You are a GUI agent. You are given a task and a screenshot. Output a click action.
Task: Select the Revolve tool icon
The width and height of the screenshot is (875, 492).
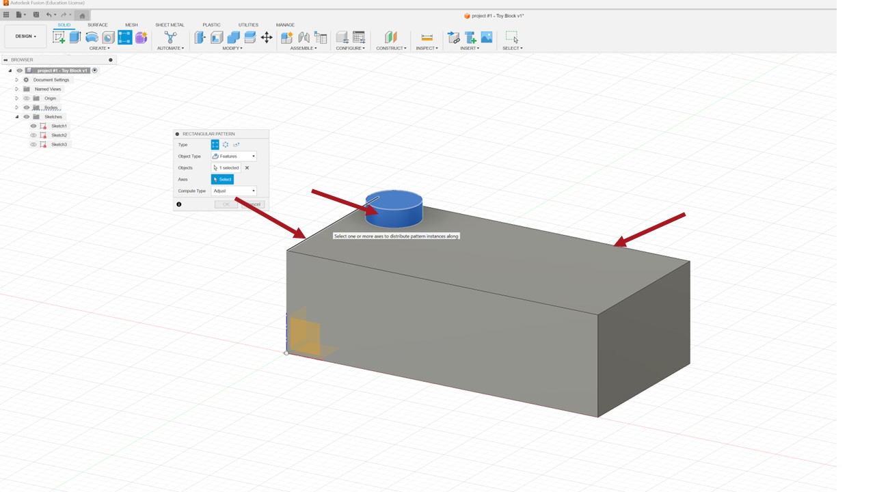point(92,38)
